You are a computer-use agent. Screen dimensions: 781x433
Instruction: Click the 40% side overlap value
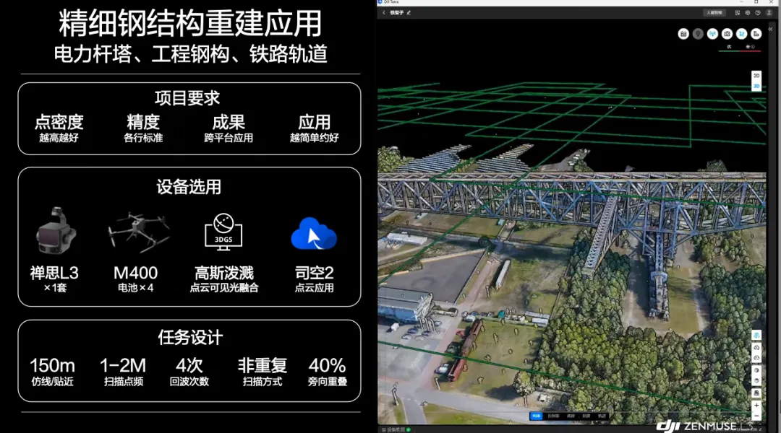[x=328, y=365]
